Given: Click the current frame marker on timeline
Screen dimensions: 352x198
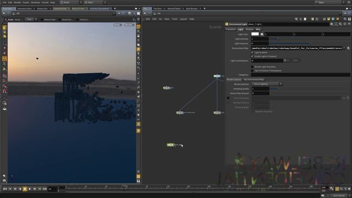Looking at the screenshot, I should click(x=124, y=186).
